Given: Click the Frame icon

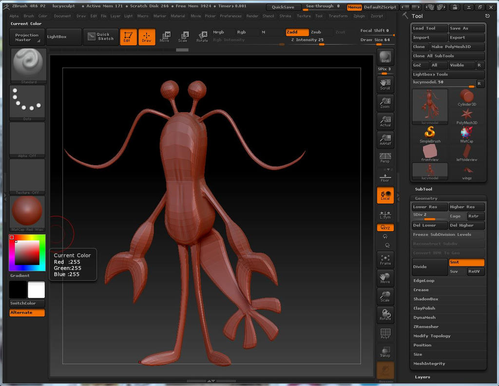Looking at the screenshot, I should [x=385, y=259].
